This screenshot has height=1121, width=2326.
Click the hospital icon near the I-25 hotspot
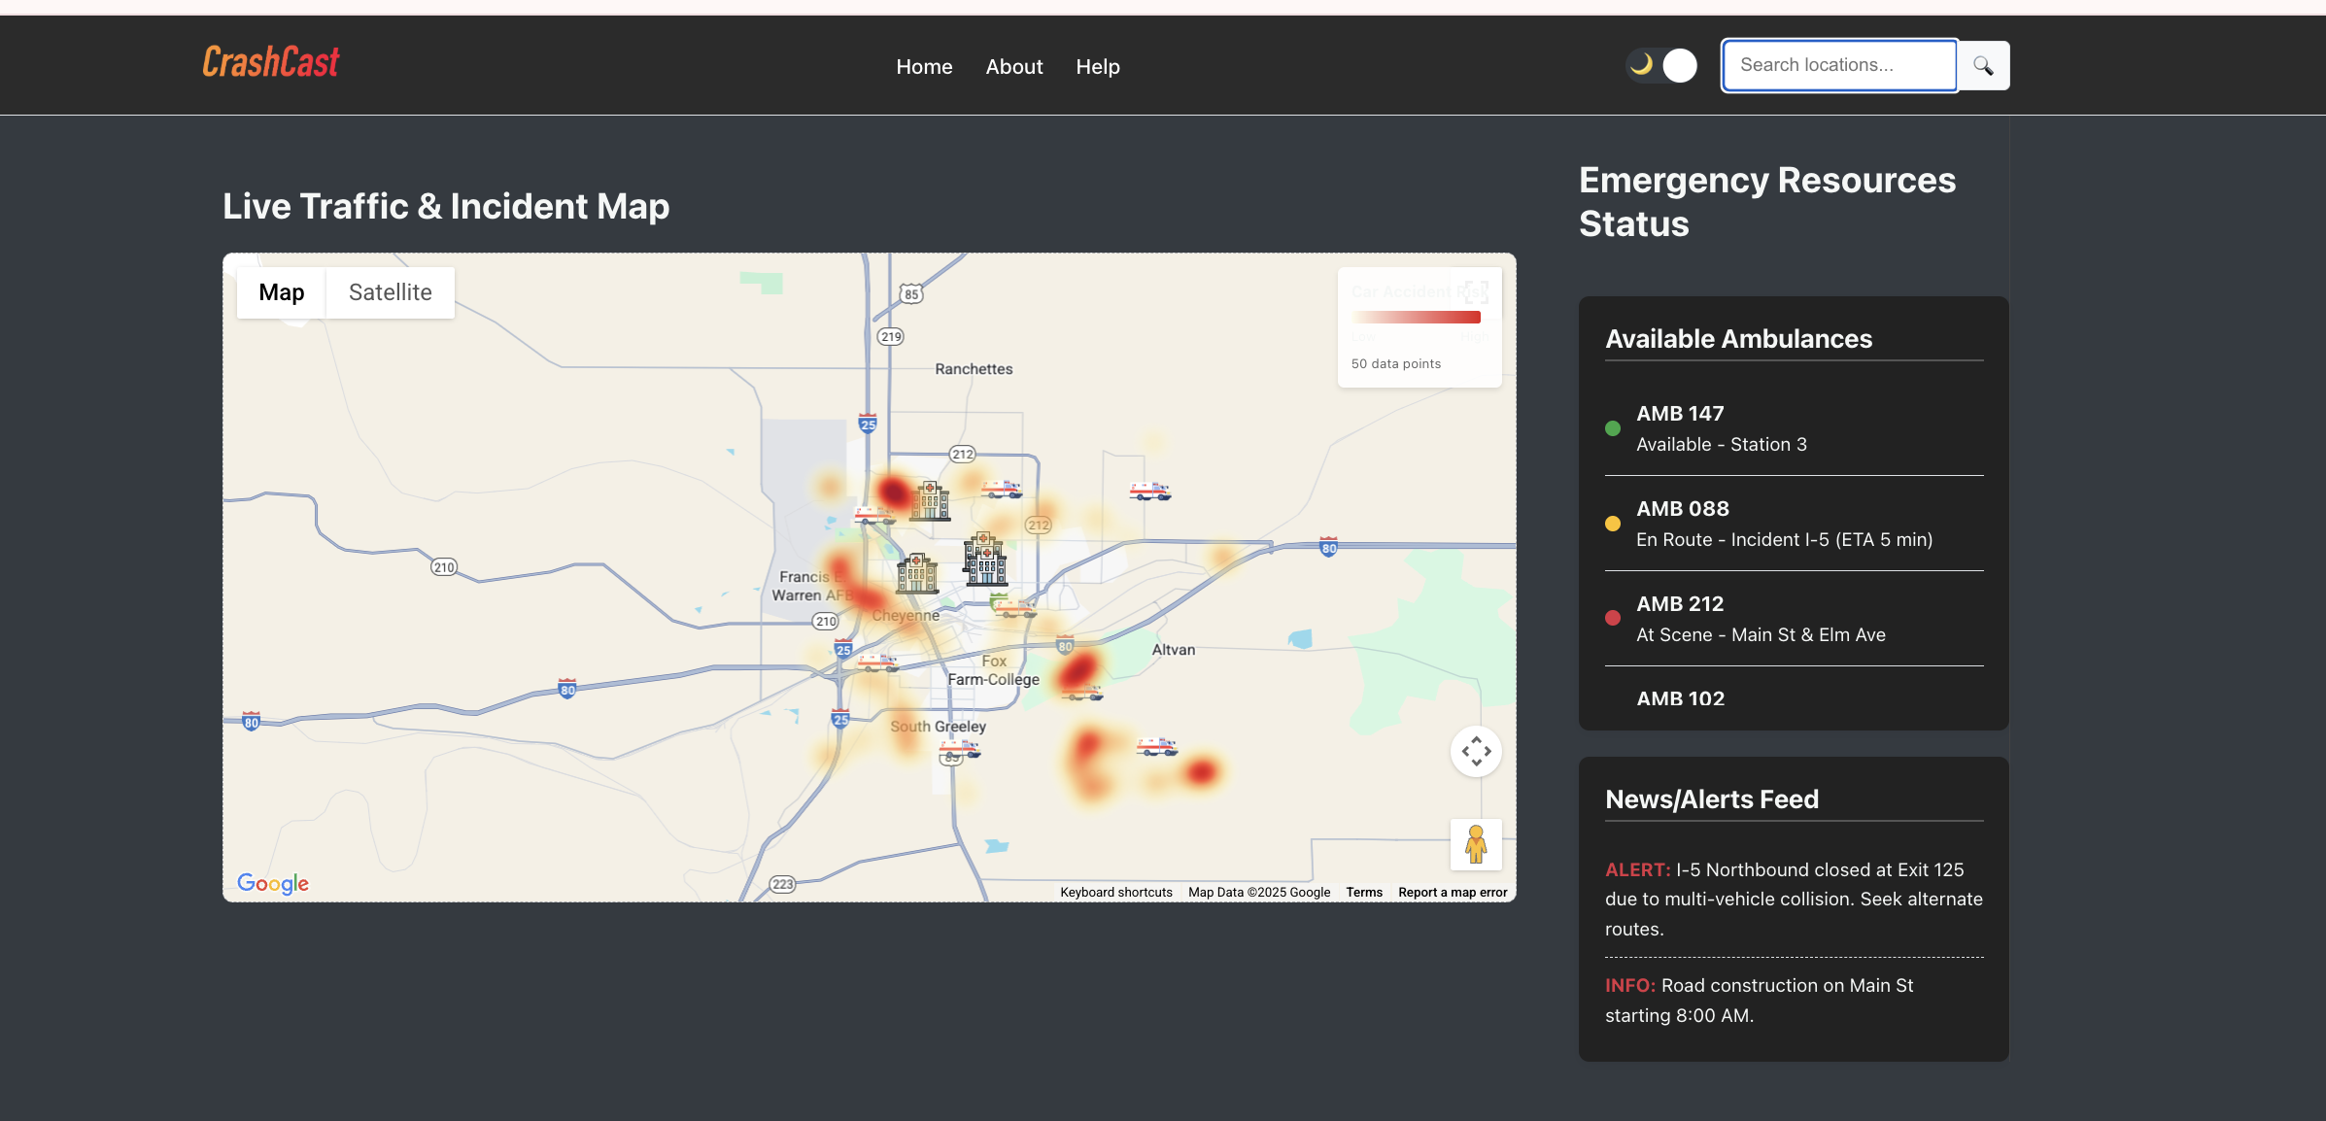pos(930,501)
